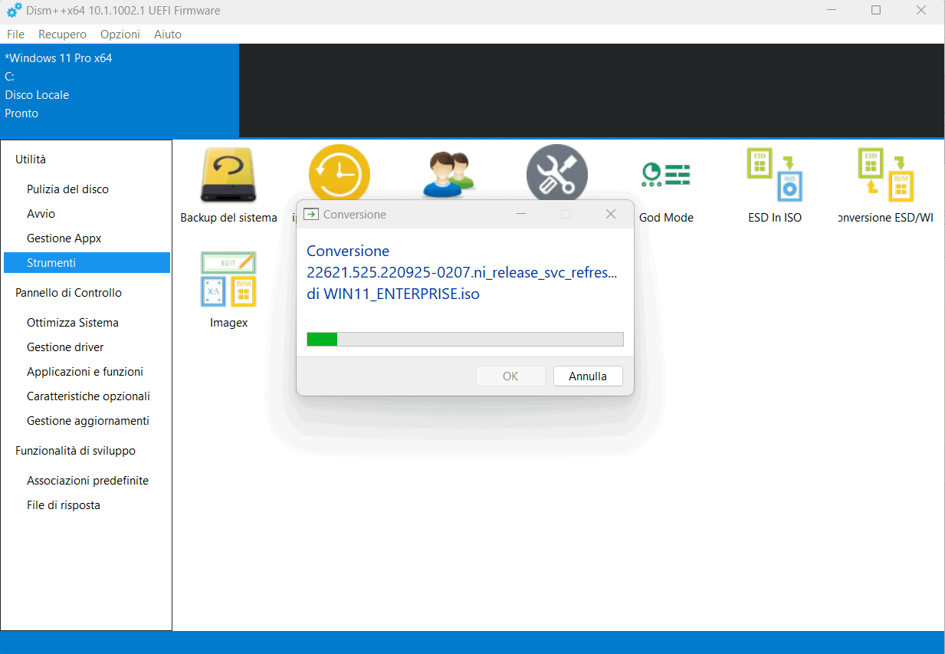The height and width of the screenshot is (654, 945).
Task: Select File di risposta in sidebar
Action: click(x=87, y=505)
